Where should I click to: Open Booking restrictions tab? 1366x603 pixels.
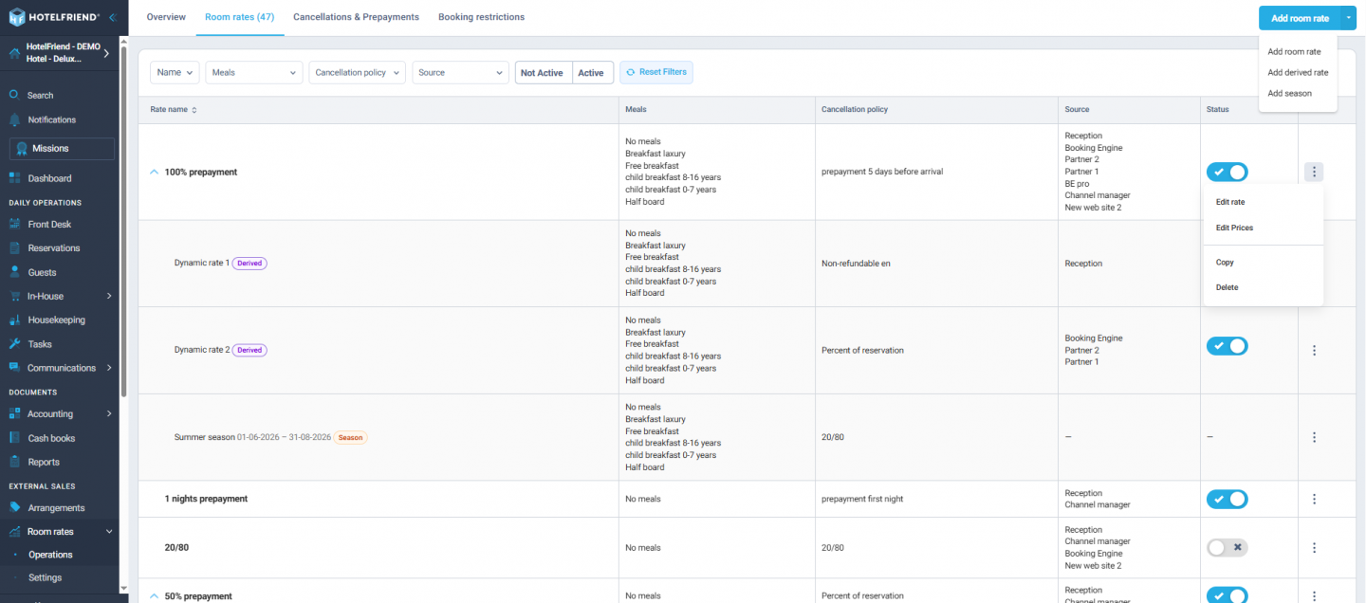[x=481, y=17]
